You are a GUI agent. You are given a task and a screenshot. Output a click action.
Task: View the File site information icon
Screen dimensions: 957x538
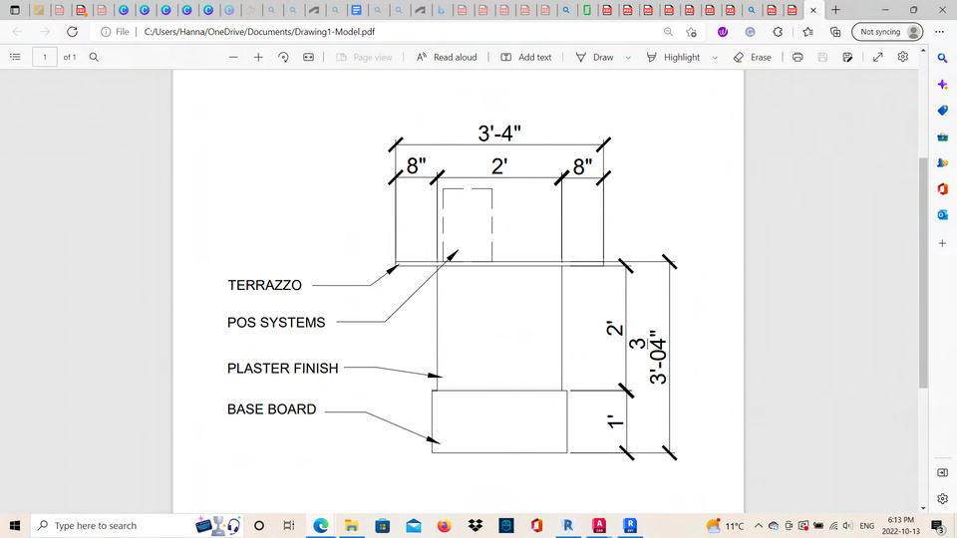(x=115, y=32)
